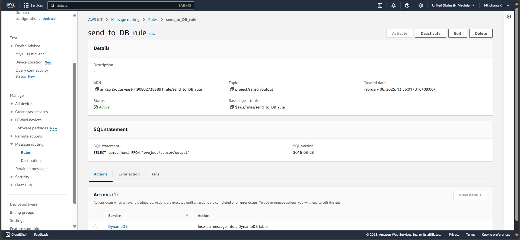Click the Deactivate button
The image size is (520, 240).
(430, 33)
